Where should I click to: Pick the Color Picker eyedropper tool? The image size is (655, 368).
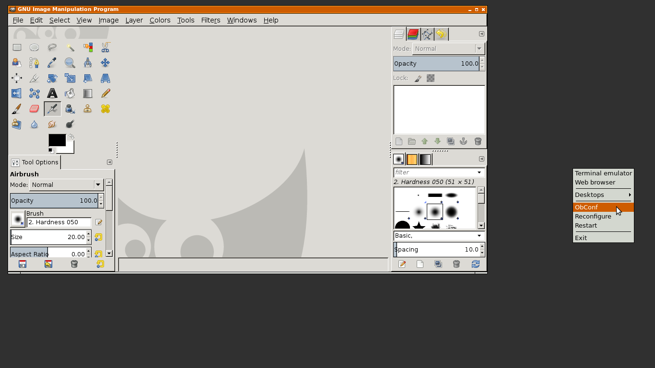coord(52,62)
